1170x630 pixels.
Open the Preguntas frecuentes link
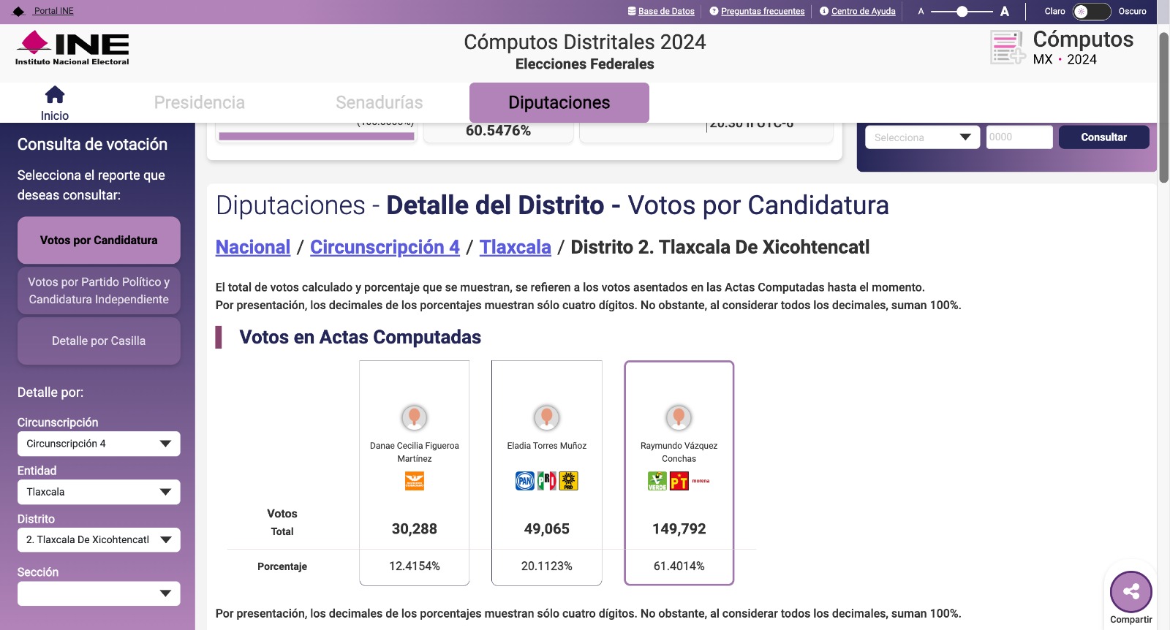tap(762, 12)
